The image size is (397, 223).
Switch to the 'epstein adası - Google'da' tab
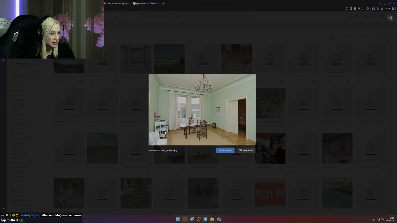[x=146, y=3]
